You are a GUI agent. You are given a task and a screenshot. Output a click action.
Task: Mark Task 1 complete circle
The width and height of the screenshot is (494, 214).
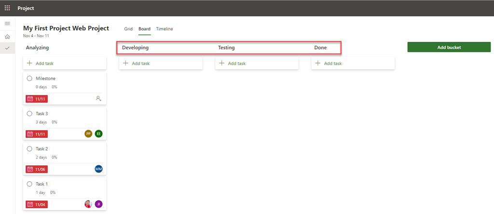coord(29,184)
